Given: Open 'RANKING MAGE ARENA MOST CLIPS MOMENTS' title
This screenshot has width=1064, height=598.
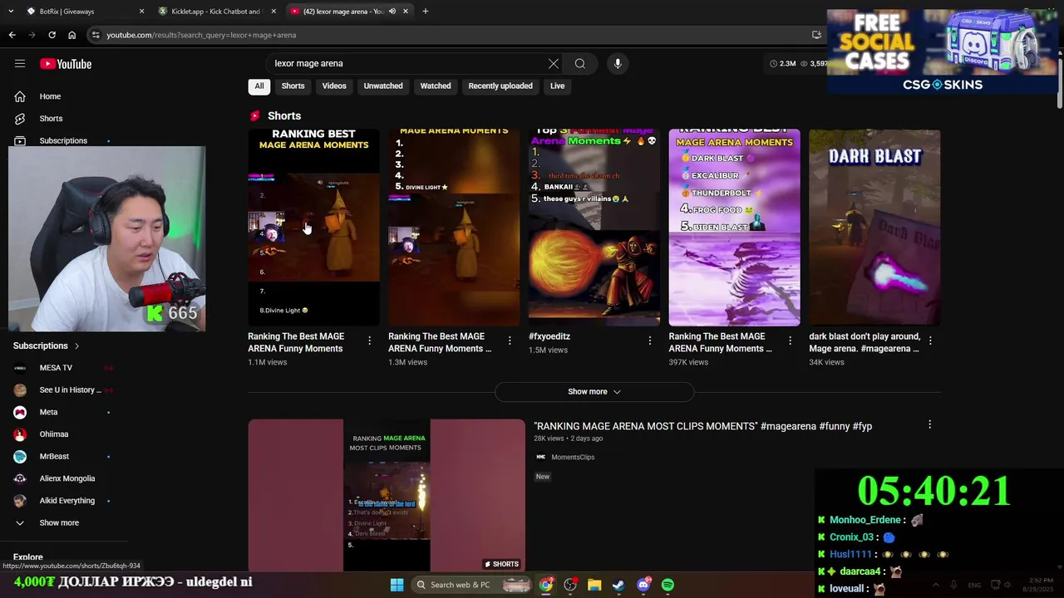Looking at the screenshot, I should pos(703,426).
